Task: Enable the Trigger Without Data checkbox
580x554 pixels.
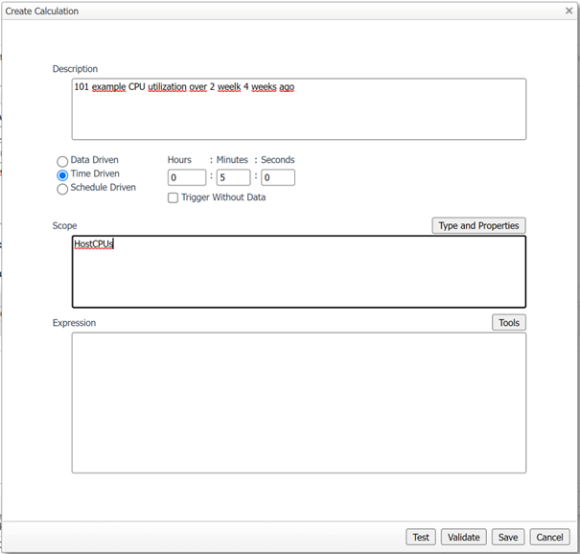Action: [173, 198]
